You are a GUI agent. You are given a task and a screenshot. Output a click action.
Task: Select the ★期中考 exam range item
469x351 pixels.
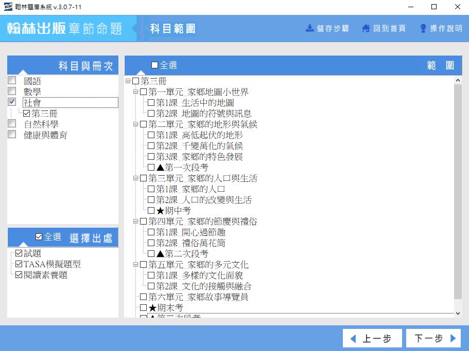click(151, 211)
